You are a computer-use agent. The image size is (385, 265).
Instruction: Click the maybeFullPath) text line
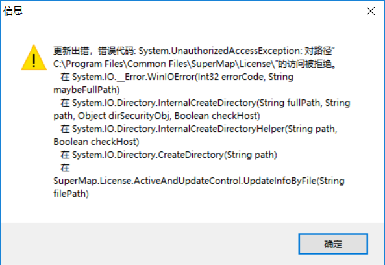(86, 90)
